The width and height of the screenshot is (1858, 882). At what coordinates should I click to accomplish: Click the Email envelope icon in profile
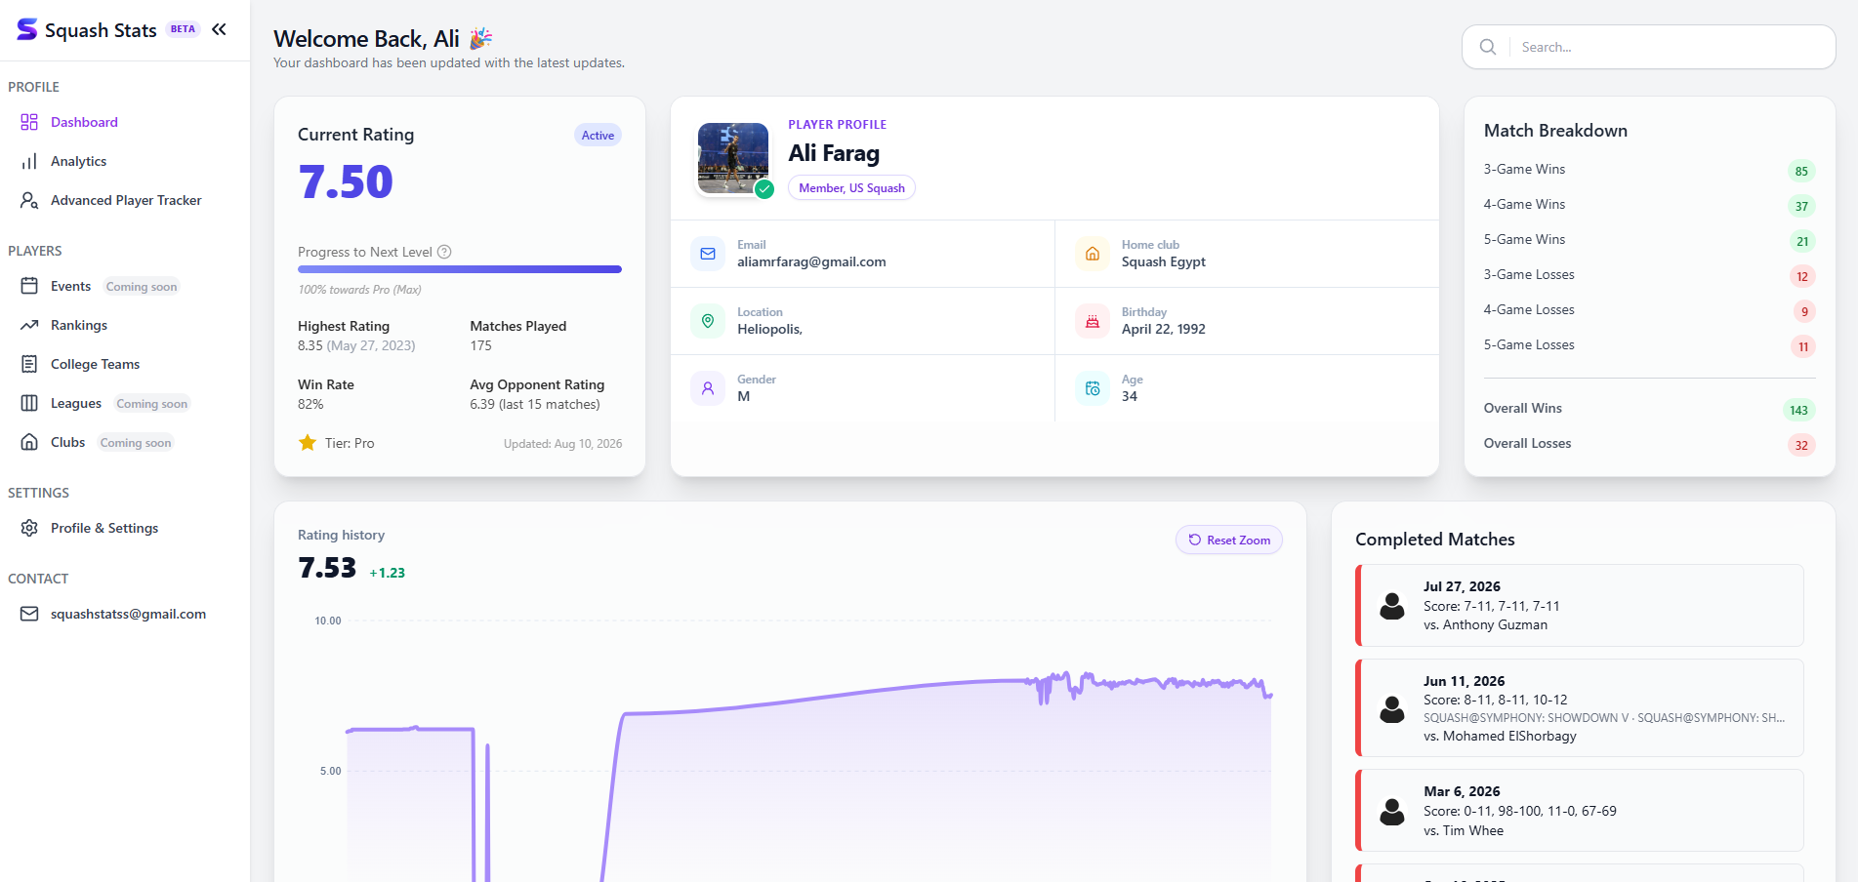(708, 254)
